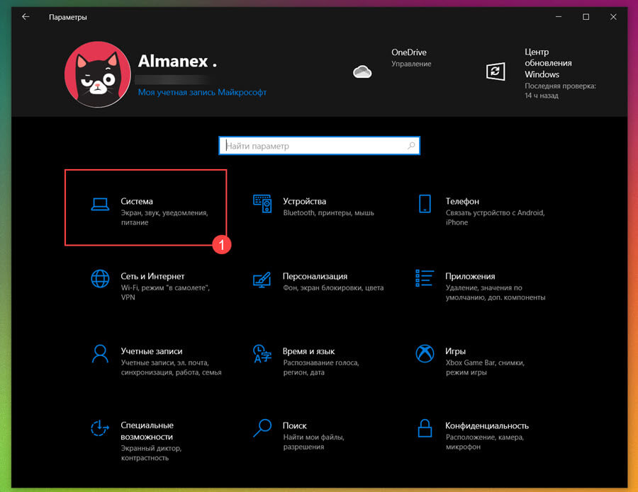The height and width of the screenshot is (492, 638).
Task: Click the OneDrive title text
Action: 409,52
